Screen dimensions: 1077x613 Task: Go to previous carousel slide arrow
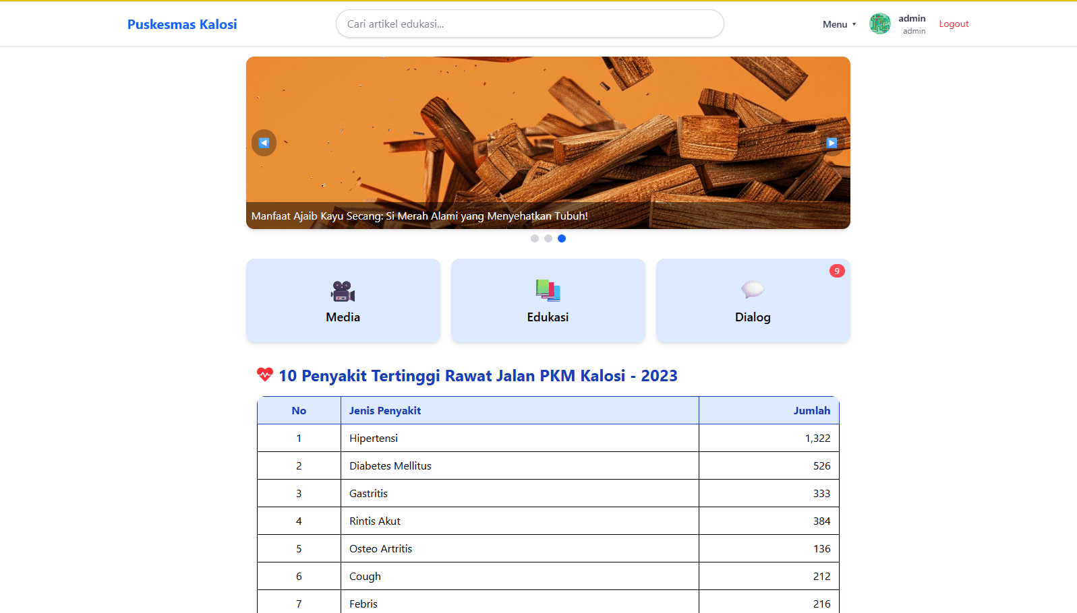pos(264,143)
